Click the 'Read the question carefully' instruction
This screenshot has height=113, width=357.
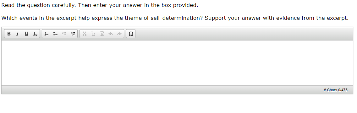(100, 5)
